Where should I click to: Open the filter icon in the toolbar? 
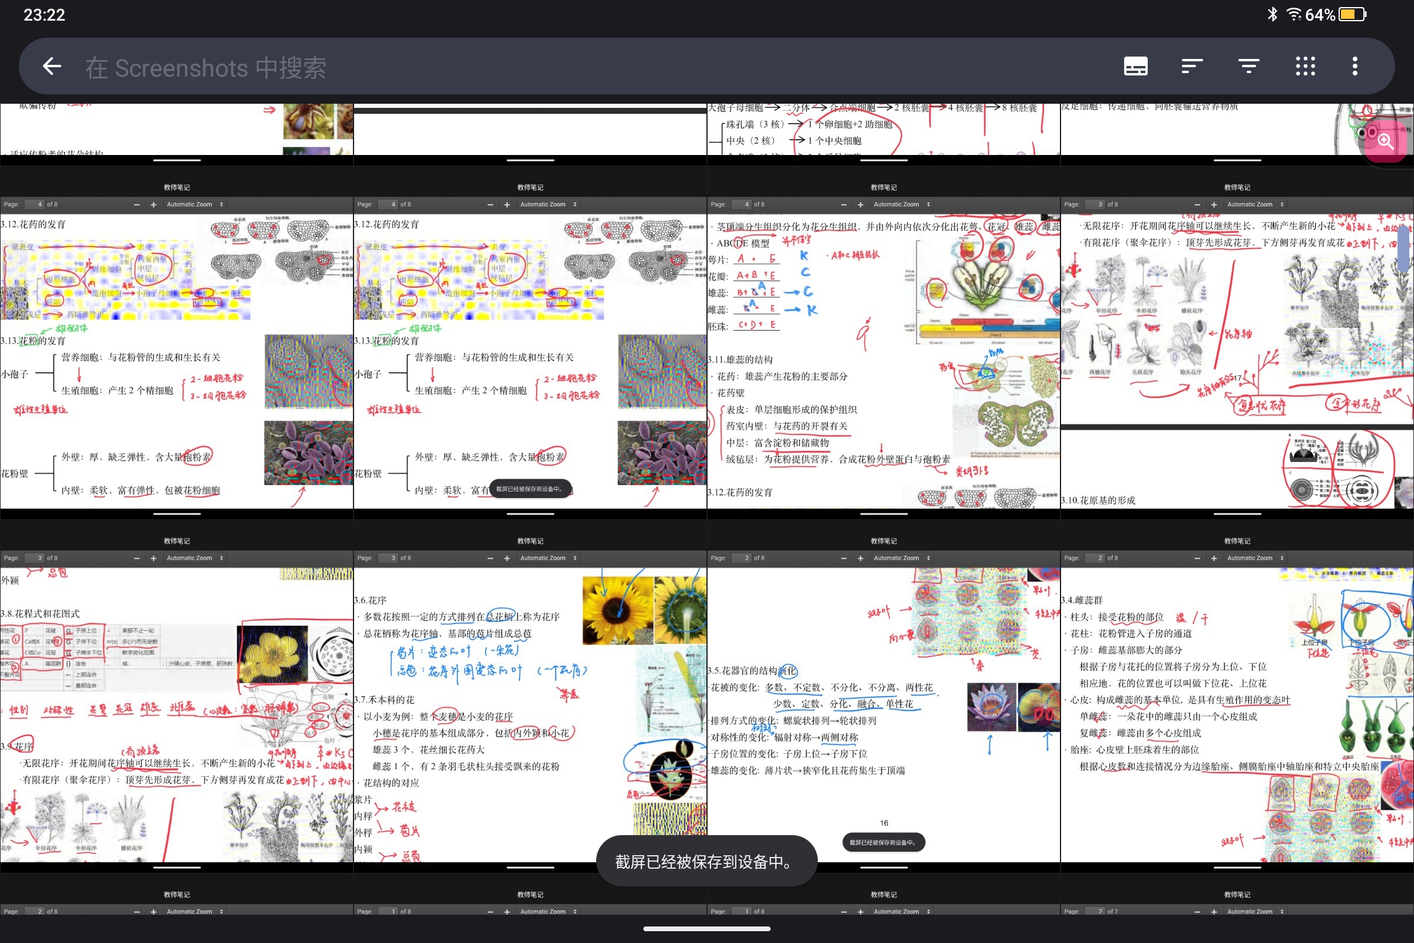click(x=1248, y=66)
